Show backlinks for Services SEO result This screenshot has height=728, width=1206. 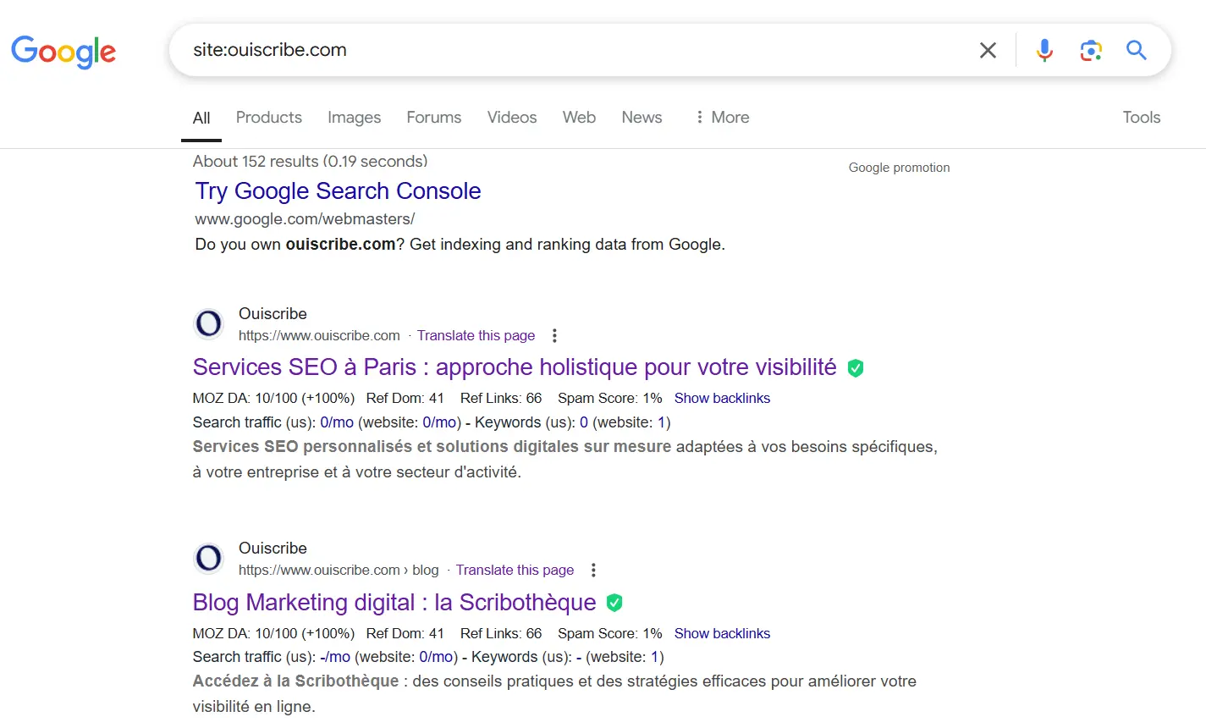coord(722,399)
